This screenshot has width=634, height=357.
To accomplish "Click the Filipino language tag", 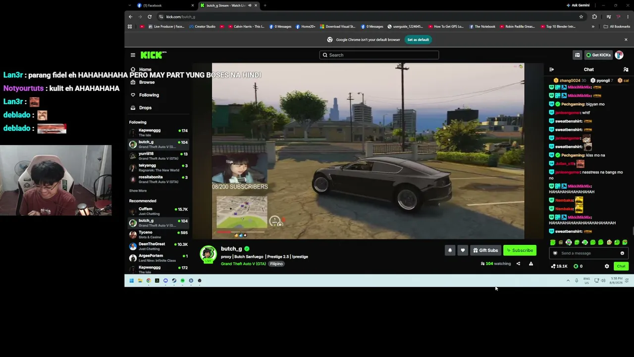I will [276, 264].
